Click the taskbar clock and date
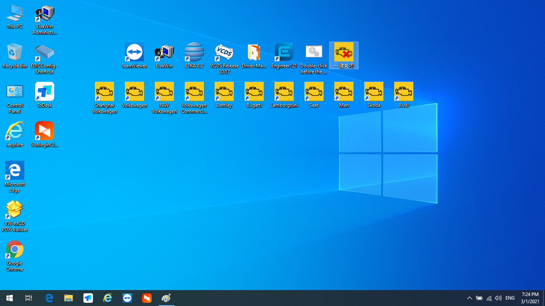The height and width of the screenshot is (306, 545). point(530,298)
